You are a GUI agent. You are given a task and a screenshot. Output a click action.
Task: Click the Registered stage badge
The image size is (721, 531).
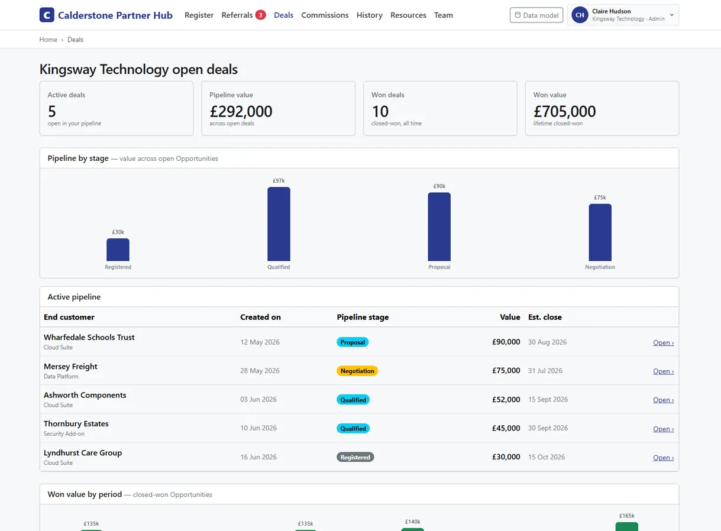coord(355,457)
